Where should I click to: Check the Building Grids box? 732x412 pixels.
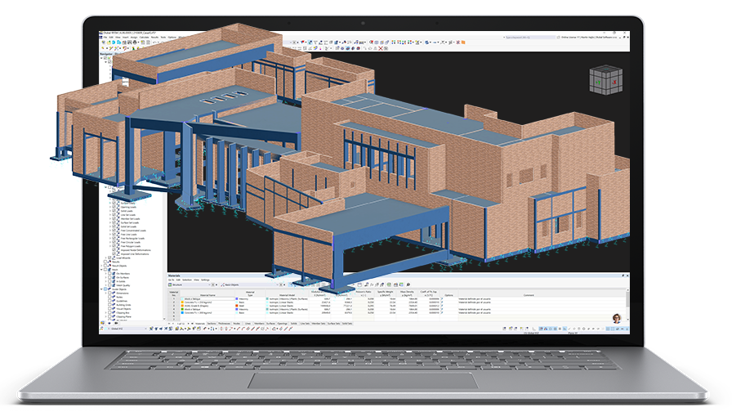(x=109, y=305)
